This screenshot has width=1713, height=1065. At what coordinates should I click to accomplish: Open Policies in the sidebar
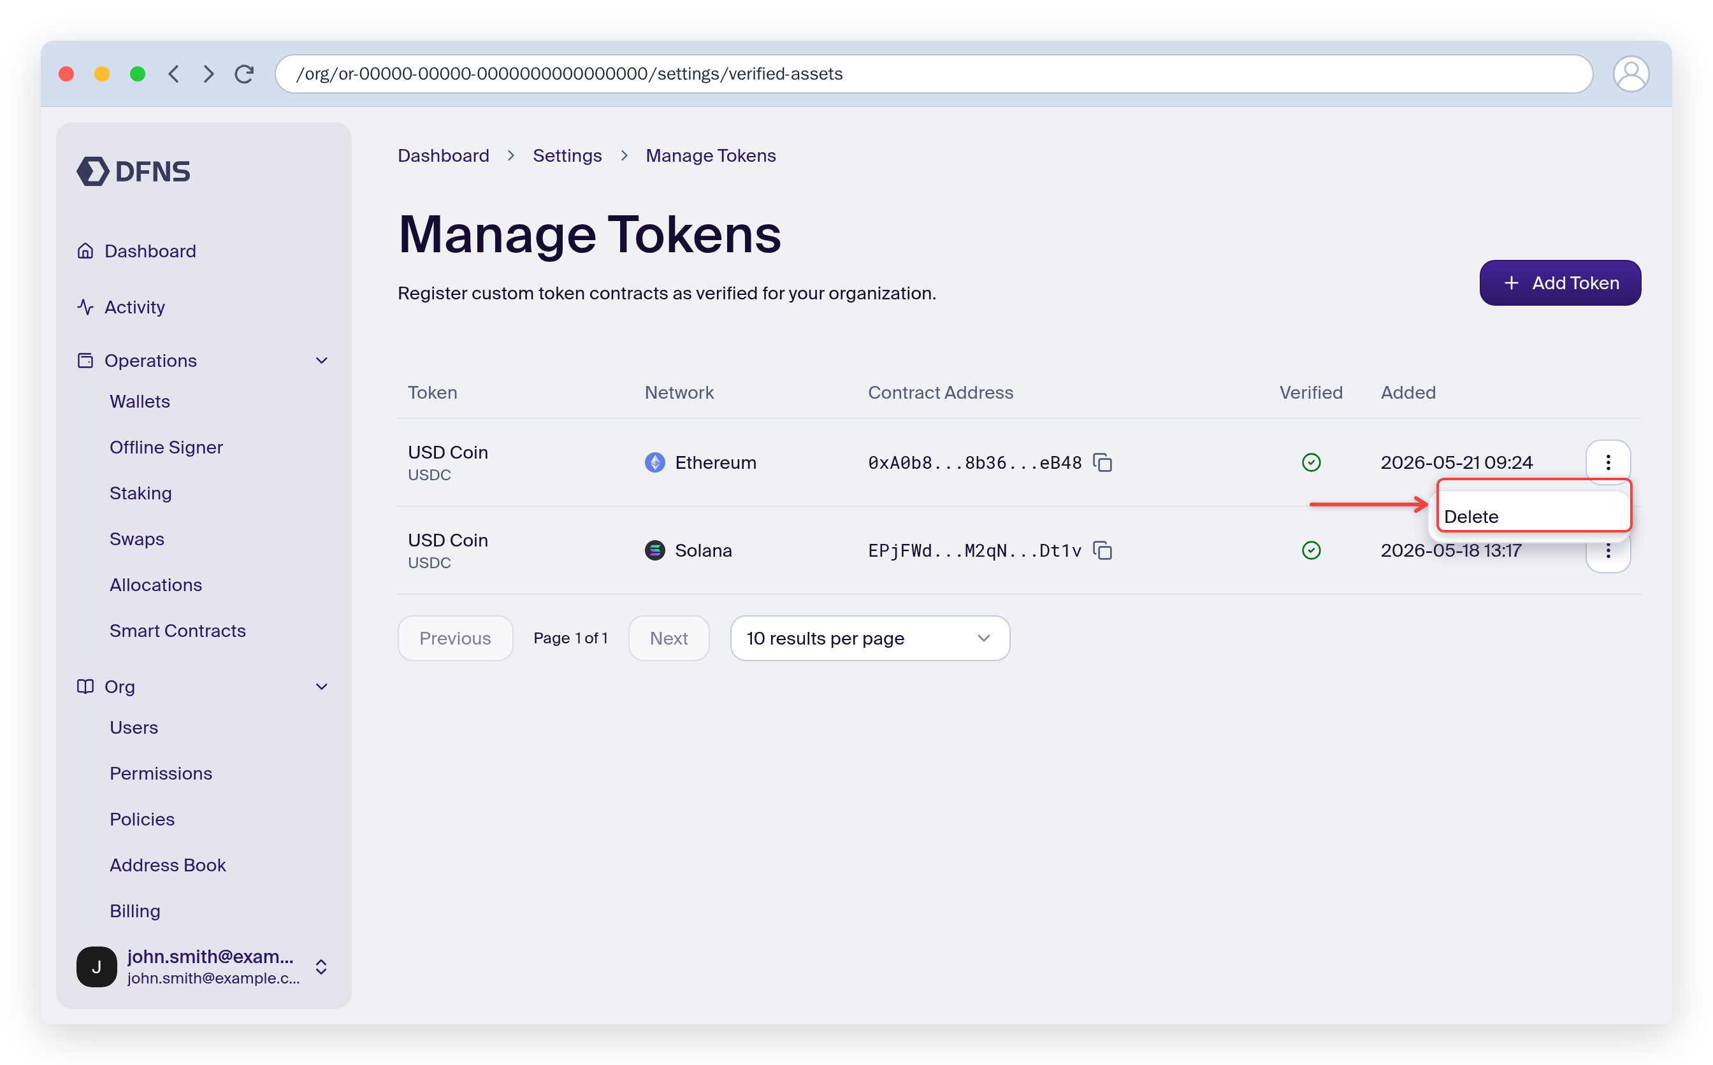coord(142,819)
